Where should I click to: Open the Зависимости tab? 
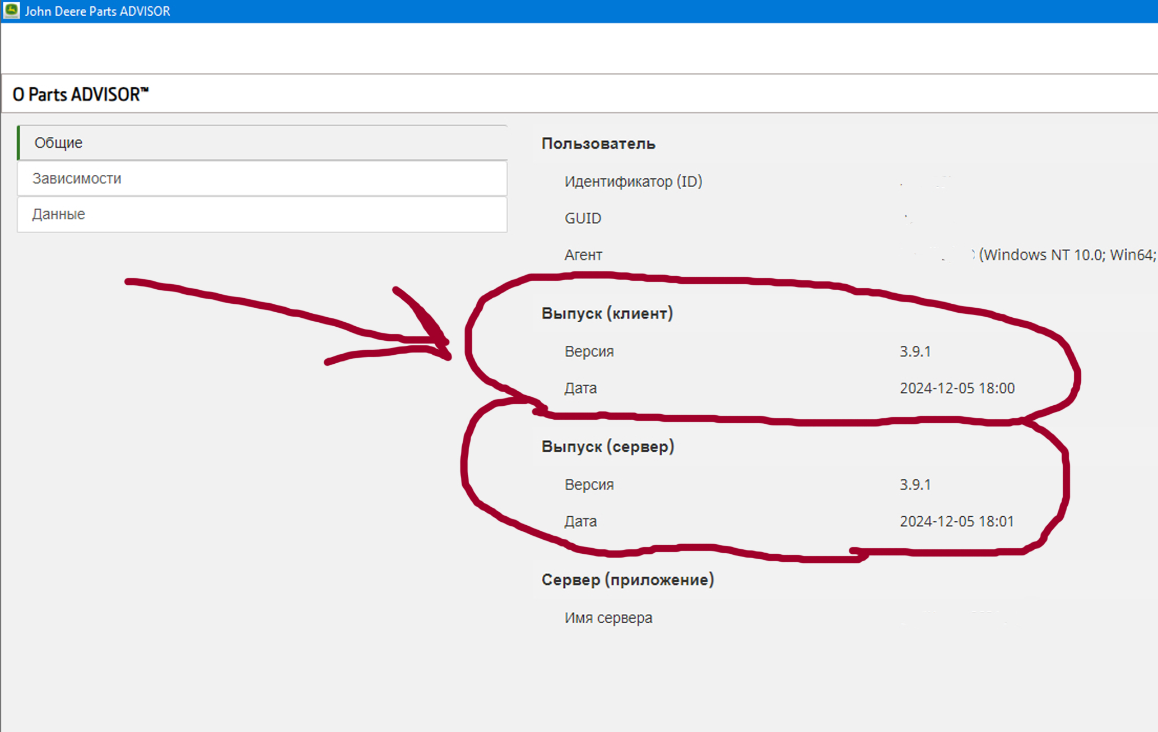(x=77, y=179)
